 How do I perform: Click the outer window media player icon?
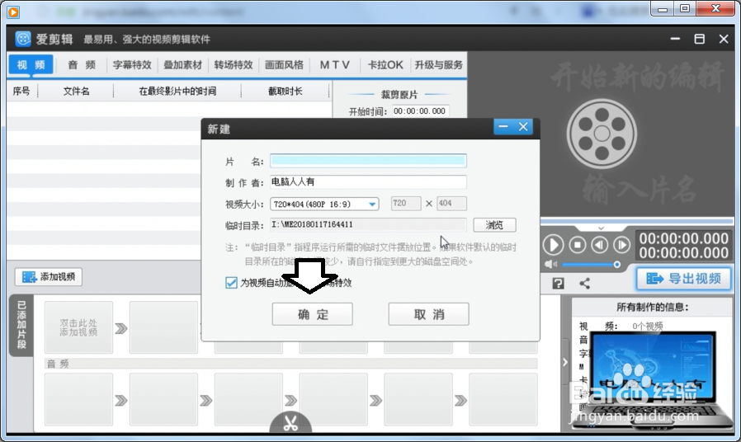pos(13,12)
